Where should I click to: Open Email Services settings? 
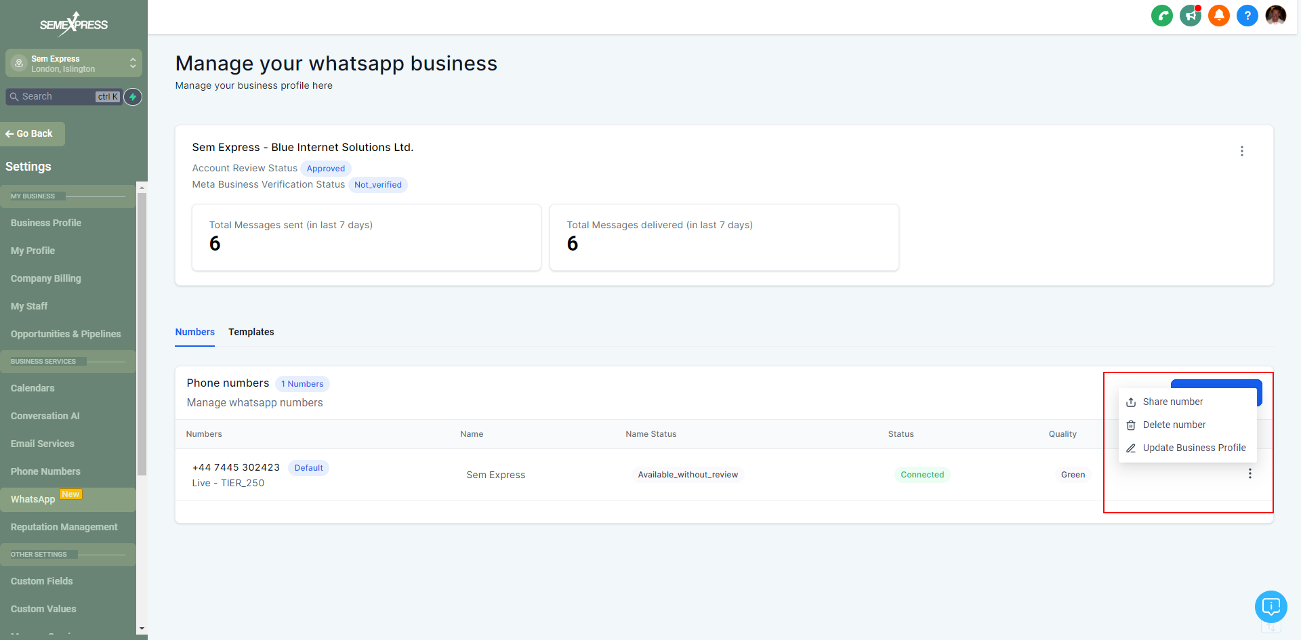coord(43,444)
